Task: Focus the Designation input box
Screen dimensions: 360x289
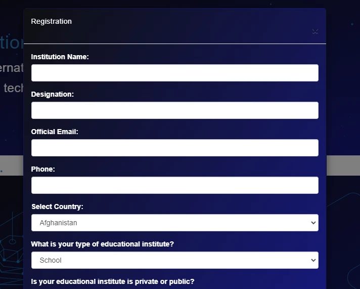Action: click(174, 110)
